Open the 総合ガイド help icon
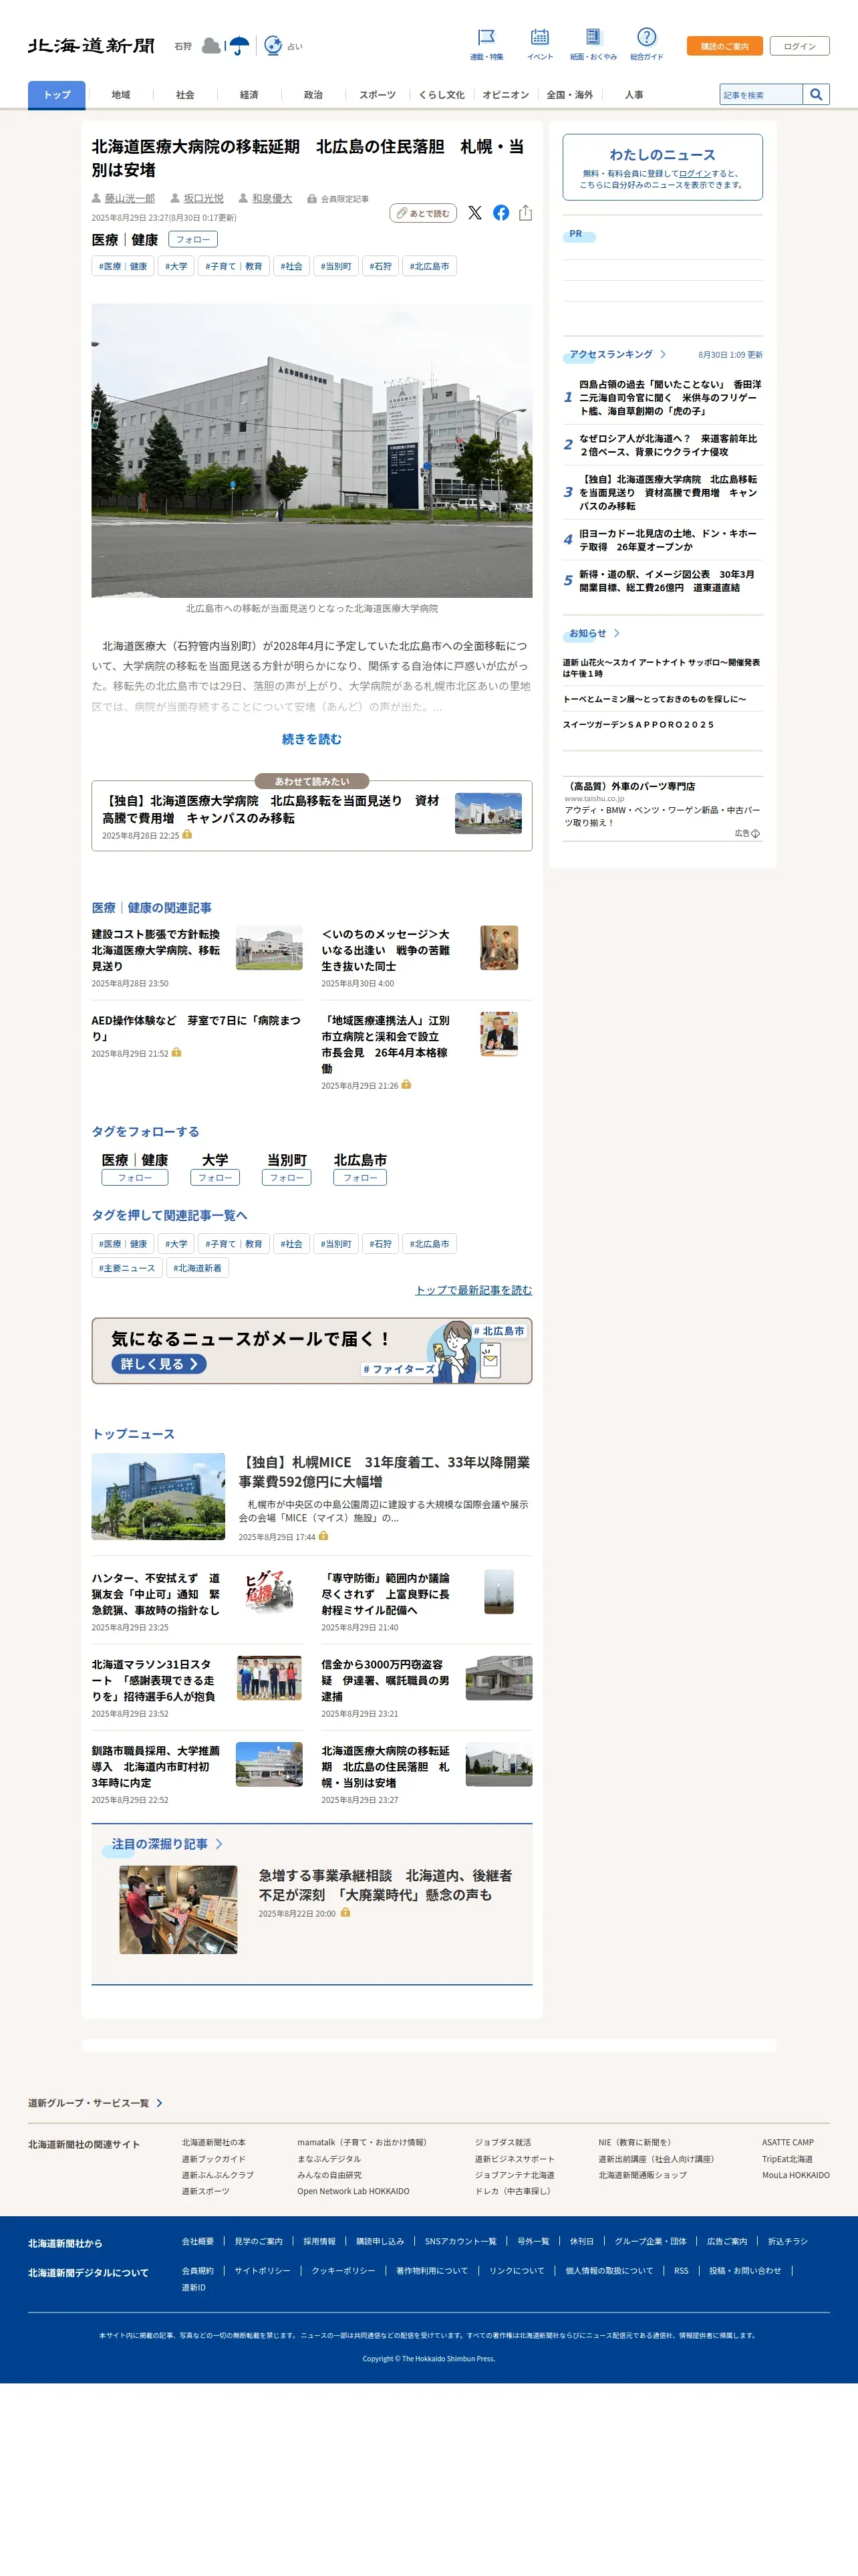 point(646,38)
